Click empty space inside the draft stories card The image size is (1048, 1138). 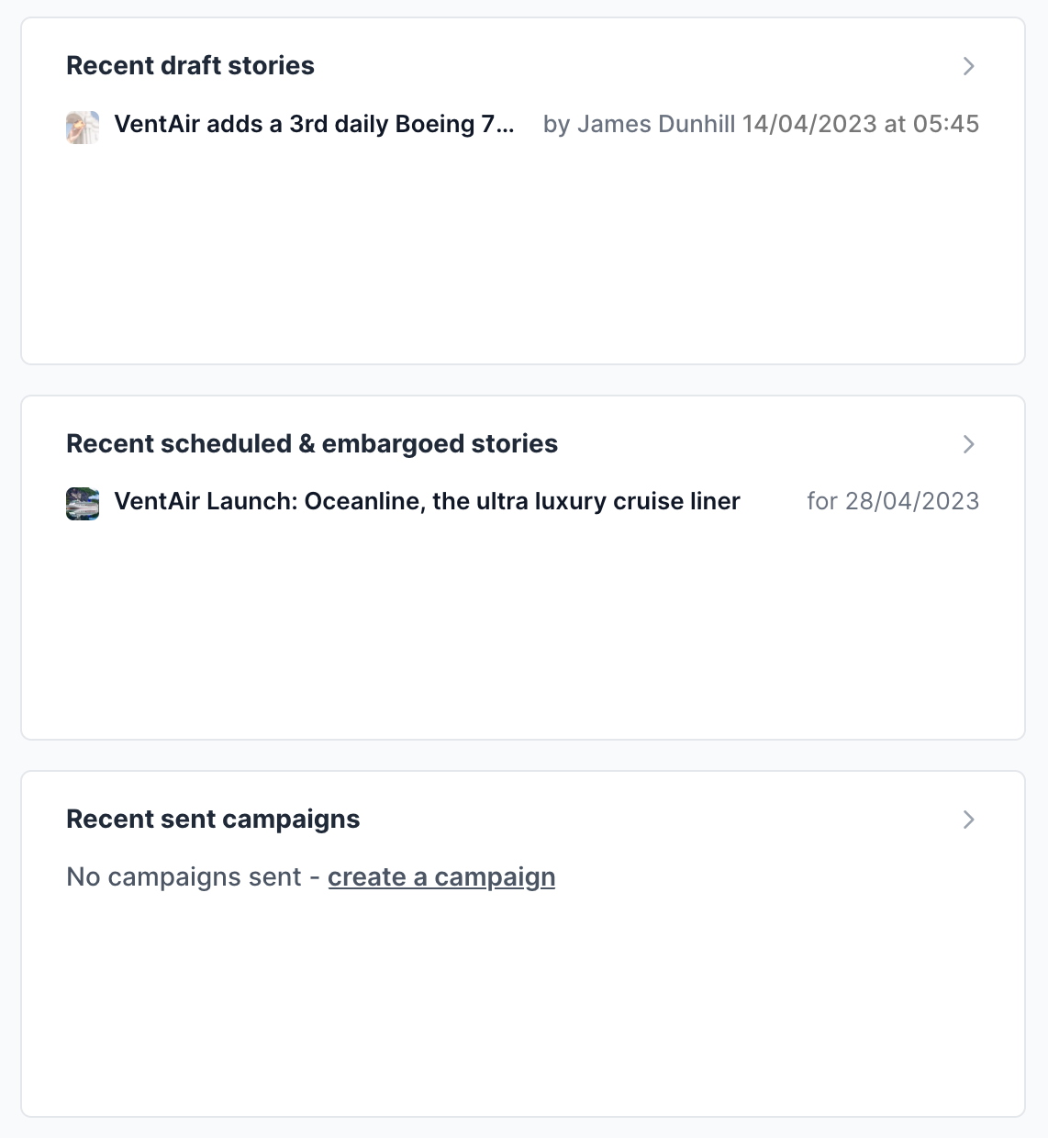pyautogui.click(x=523, y=257)
